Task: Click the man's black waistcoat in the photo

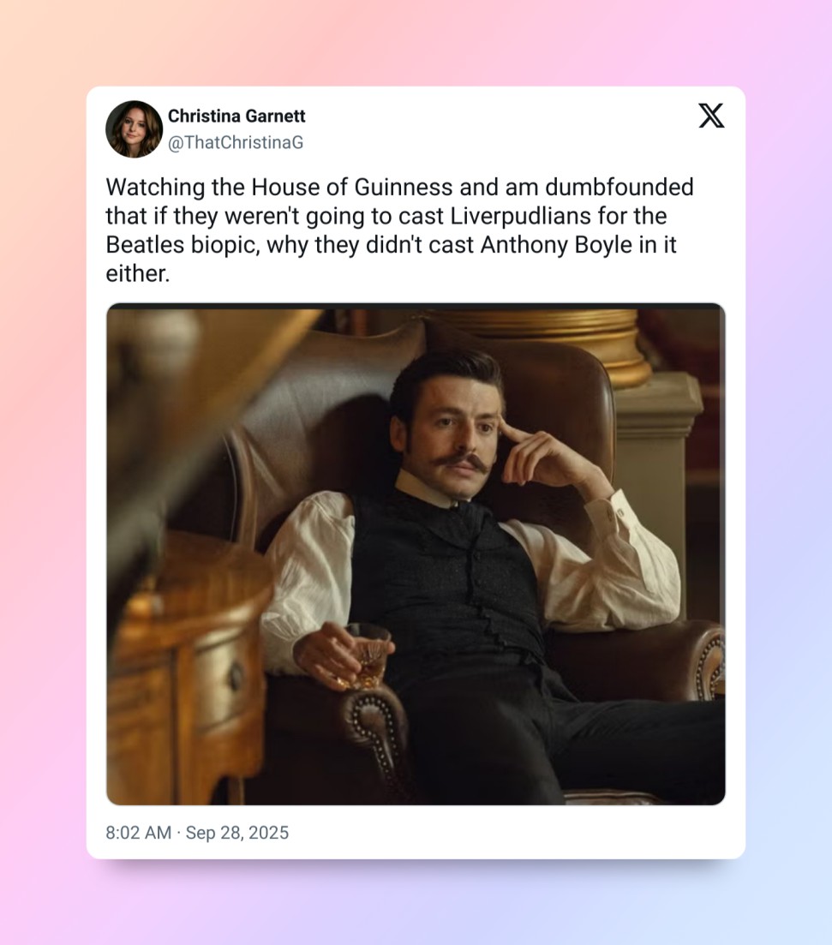Action: 446,578
